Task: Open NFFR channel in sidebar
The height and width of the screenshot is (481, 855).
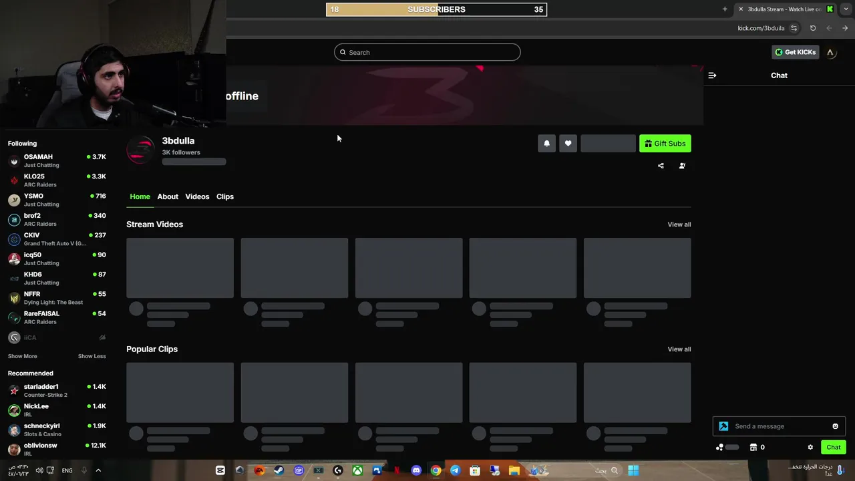Action: tap(57, 298)
